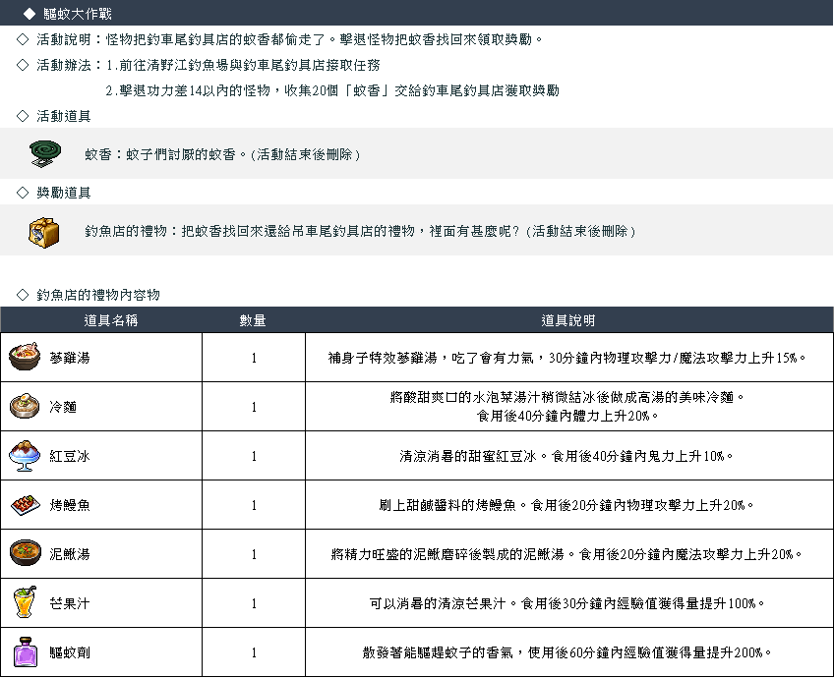
Task: Select the 活動道具 section heading
Action: [64, 116]
